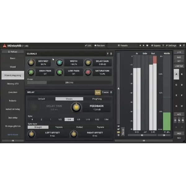Pause the meters with the pause icon
This screenshot has height=186, width=186.
[118, 126]
